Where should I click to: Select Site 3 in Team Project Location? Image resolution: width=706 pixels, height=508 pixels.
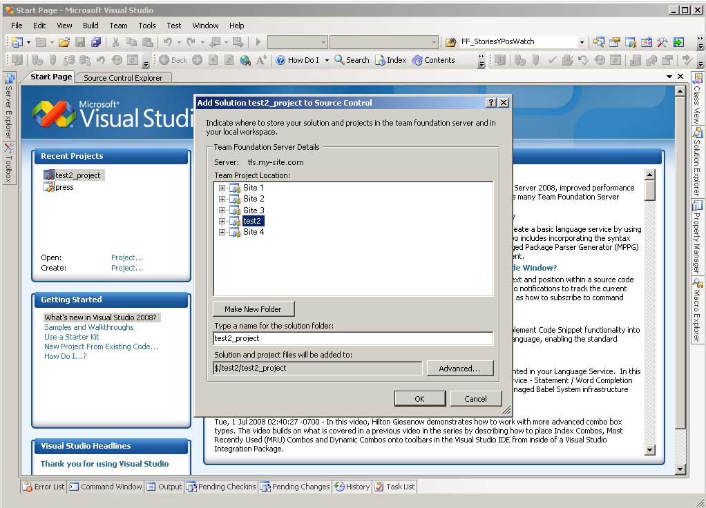tap(254, 210)
